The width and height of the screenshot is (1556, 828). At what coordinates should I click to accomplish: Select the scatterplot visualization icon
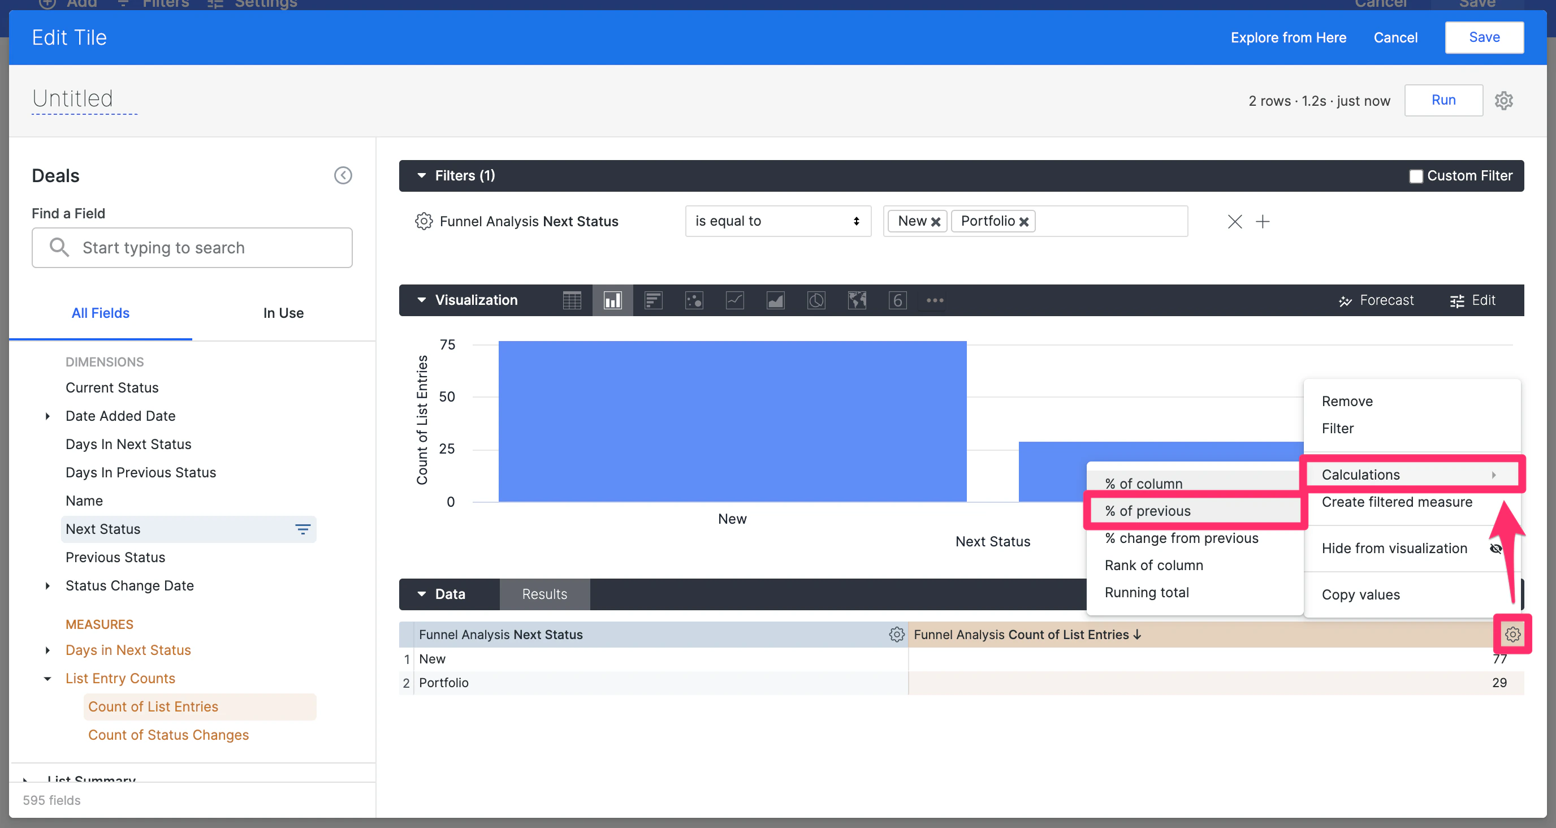(694, 300)
